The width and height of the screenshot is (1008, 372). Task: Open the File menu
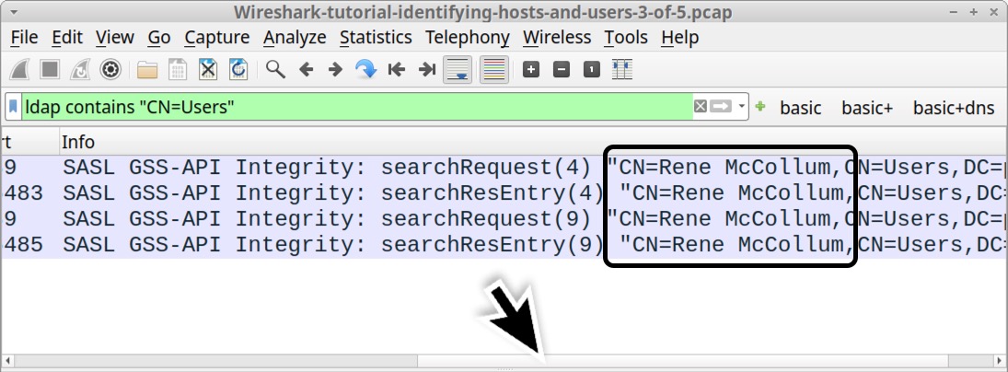tap(25, 38)
